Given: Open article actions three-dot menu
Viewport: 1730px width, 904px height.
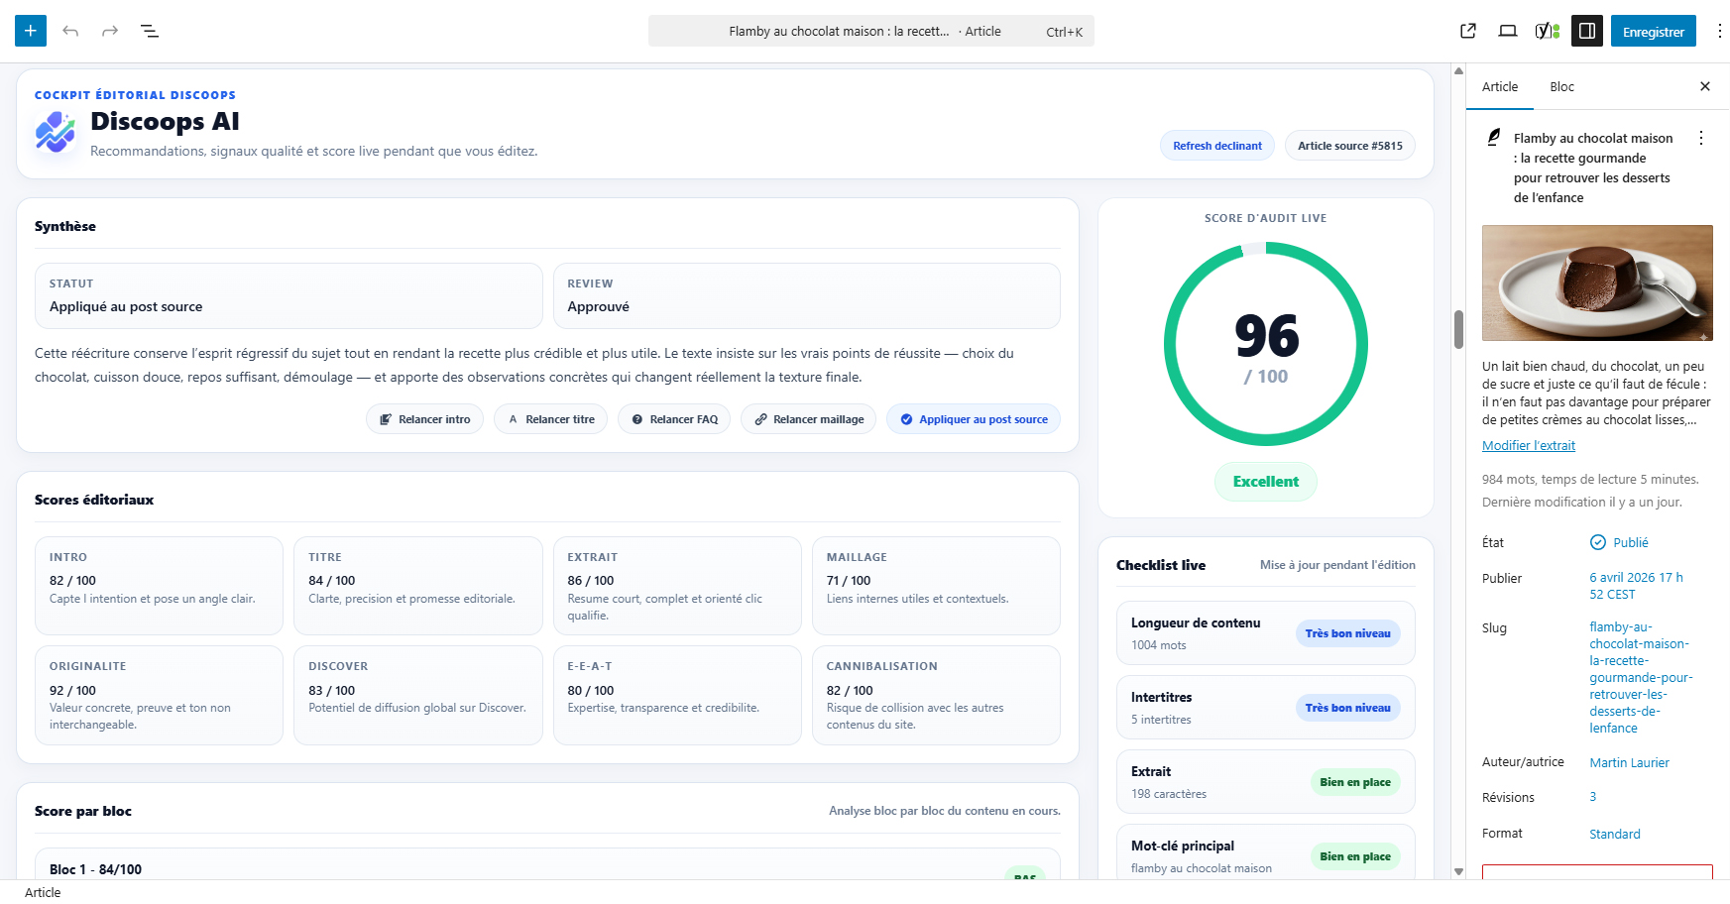Looking at the screenshot, I should pyautogui.click(x=1701, y=138).
